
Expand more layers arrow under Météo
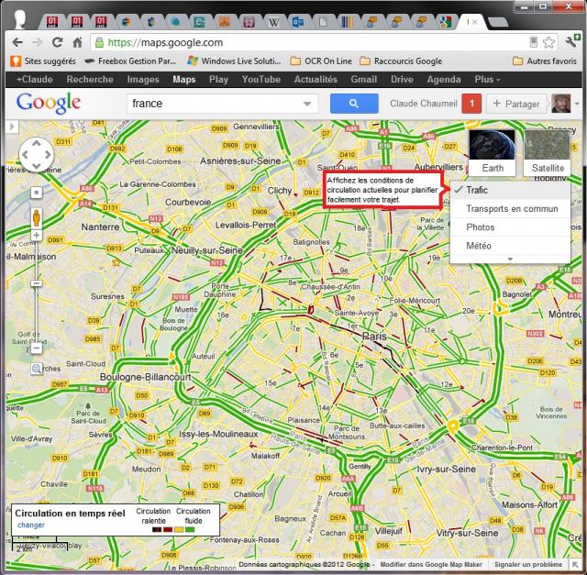pyautogui.click(x=510, y=259)
